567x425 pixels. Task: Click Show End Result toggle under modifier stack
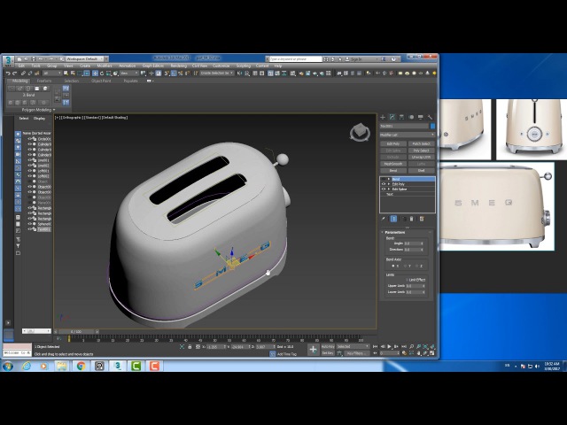click(x=393, y=219)
